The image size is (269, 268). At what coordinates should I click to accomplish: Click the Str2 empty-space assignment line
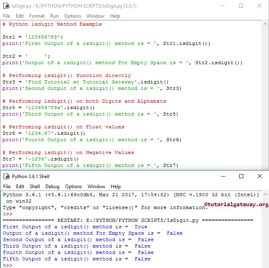26,56
